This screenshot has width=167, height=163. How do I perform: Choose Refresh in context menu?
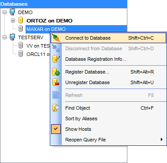pos(108,95)
